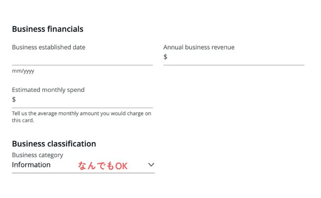This screenshot has height=198, width=321.
Task: Click the 'Tell us the average monthly amount' helper text
Action: coord(81,113)
